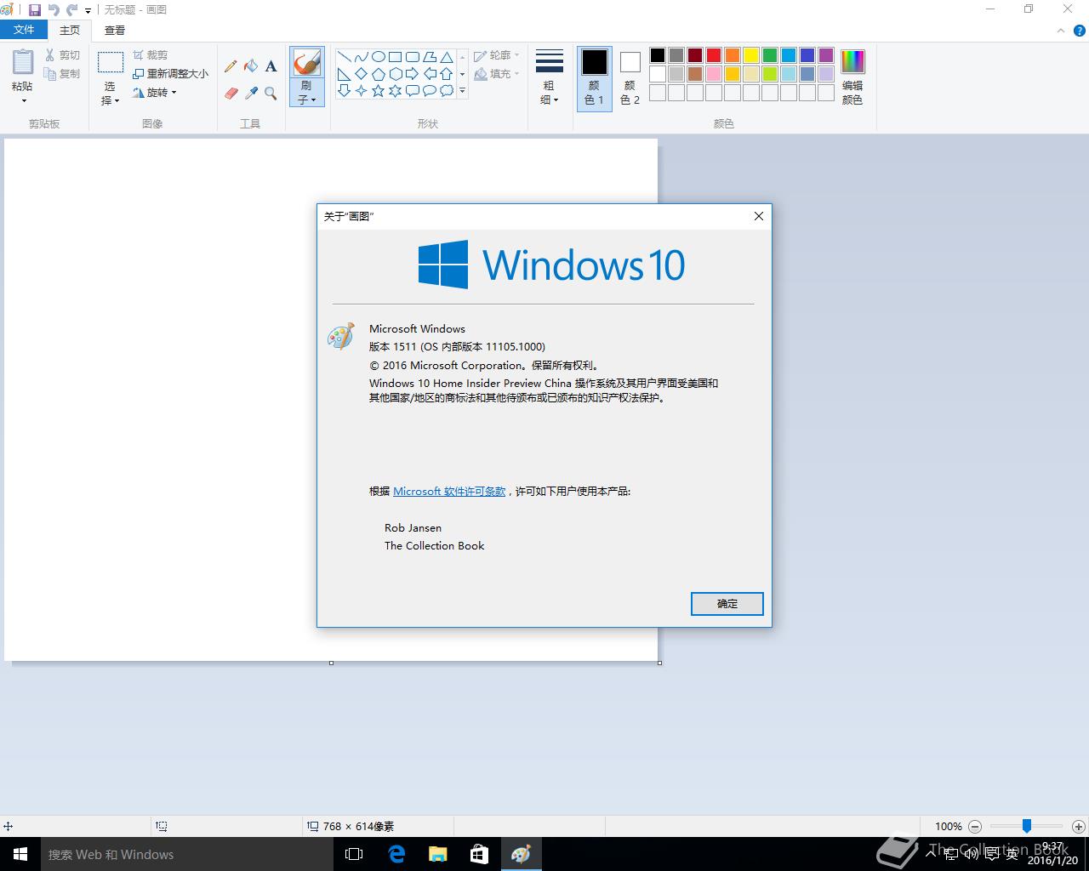Switch to the Home (主页) tab
Viewport: 1089px width, 871px height.
[70, 30]
